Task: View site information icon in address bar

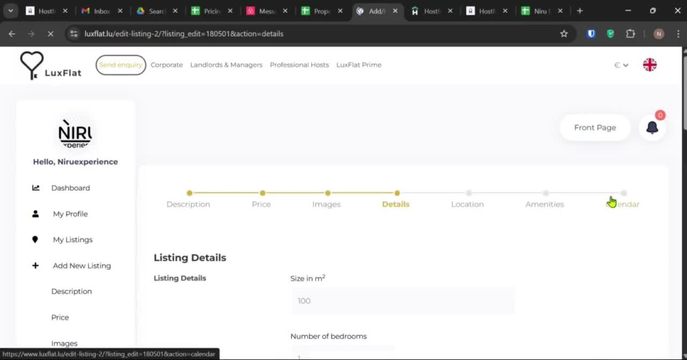Action: [74, 34]
